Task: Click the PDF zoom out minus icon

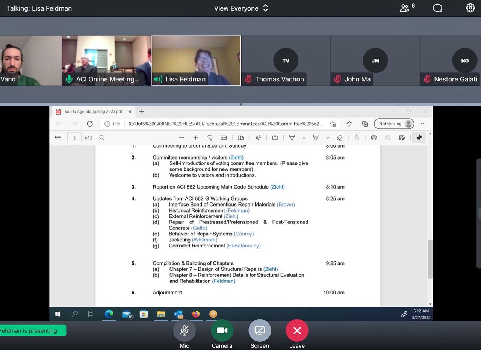Action: click(182, 138)
